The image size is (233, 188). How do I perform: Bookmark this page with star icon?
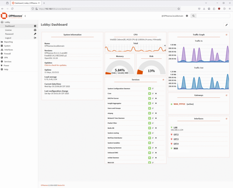pos(179,9)
